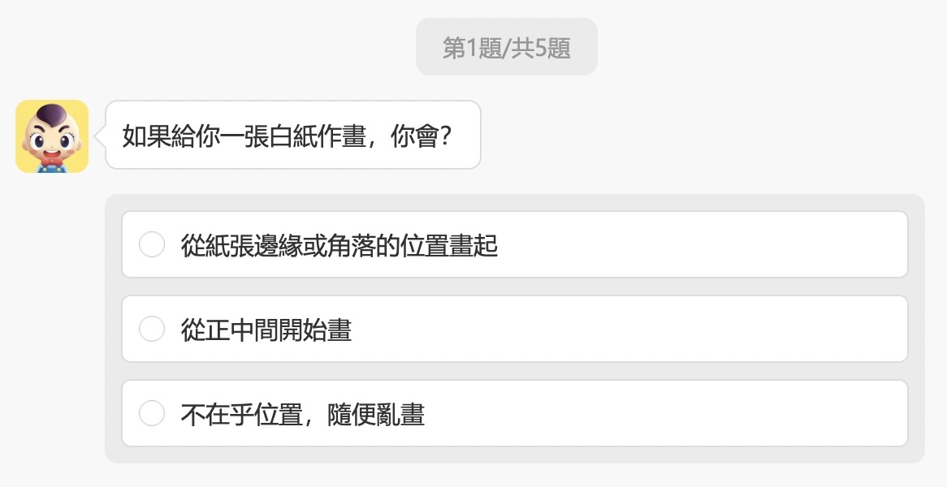The width and height of the screenshot is (947, 487).
Task: Click the third answer option card
Action: click(x=514, y=412)
